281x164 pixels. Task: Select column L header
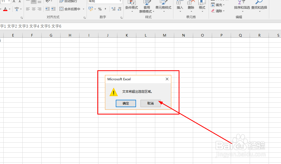(146, 35)
